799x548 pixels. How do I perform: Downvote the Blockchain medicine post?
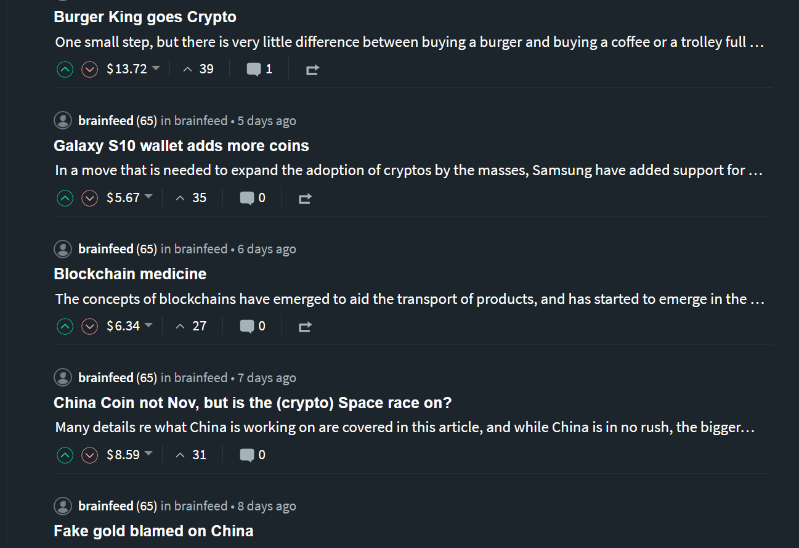point(90,327)
